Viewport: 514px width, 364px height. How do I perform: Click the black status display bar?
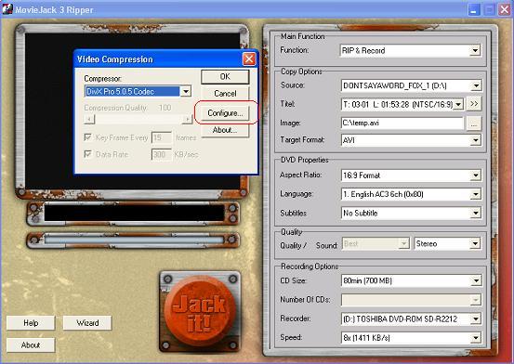pos(134,213)
